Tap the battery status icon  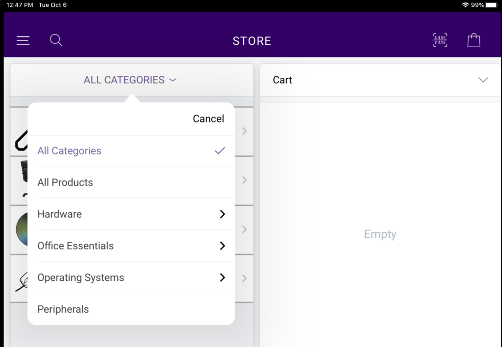491,5
